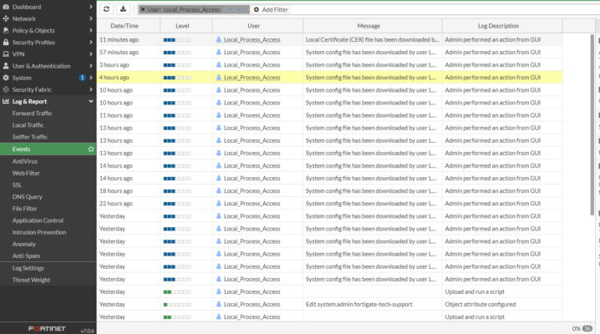Select the '22 hours ago' log row
600x334 pixels.
coord(329,204)
